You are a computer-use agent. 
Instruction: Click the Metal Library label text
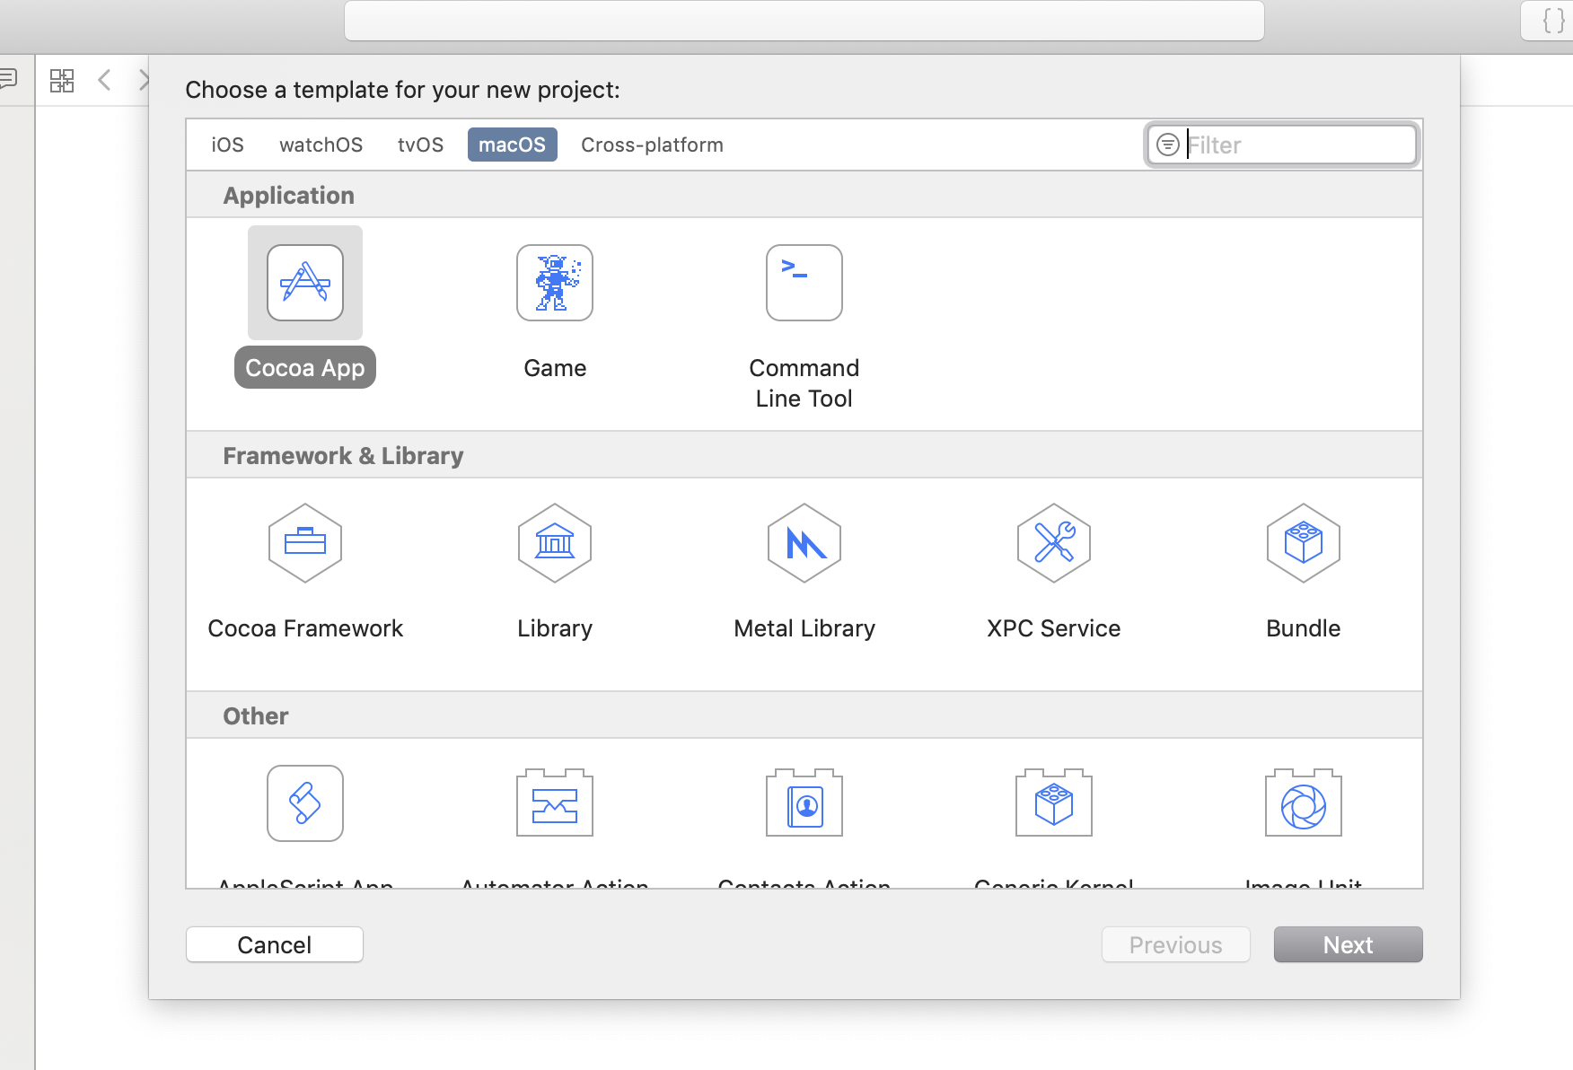click(x=804, y=628)
